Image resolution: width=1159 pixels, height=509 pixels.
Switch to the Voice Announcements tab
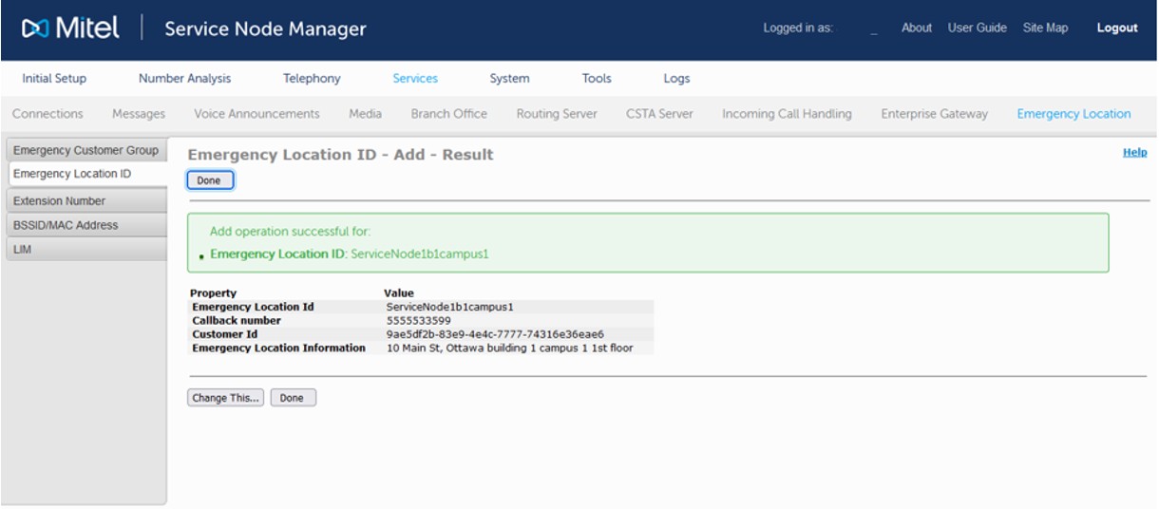(x=256, y=114)
